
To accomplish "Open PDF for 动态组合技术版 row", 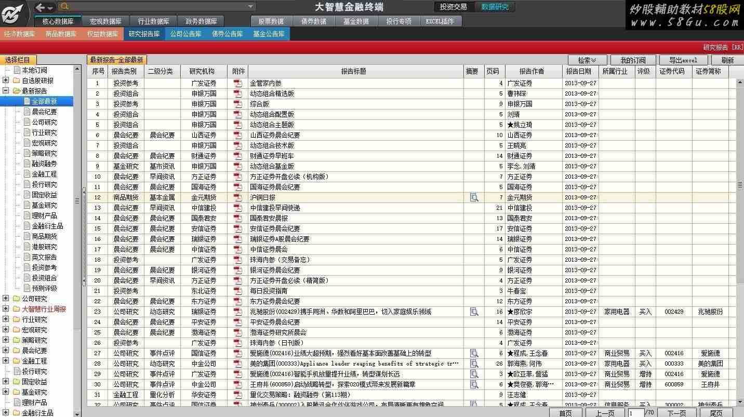I will tap(238, 145).
